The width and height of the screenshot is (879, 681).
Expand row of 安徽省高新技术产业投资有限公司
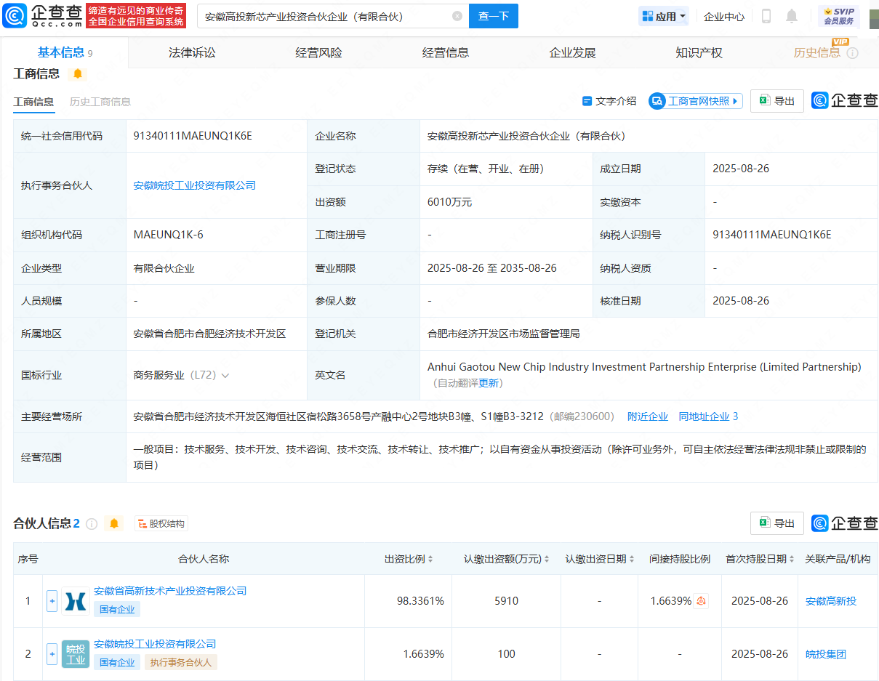tap(52, 601)
